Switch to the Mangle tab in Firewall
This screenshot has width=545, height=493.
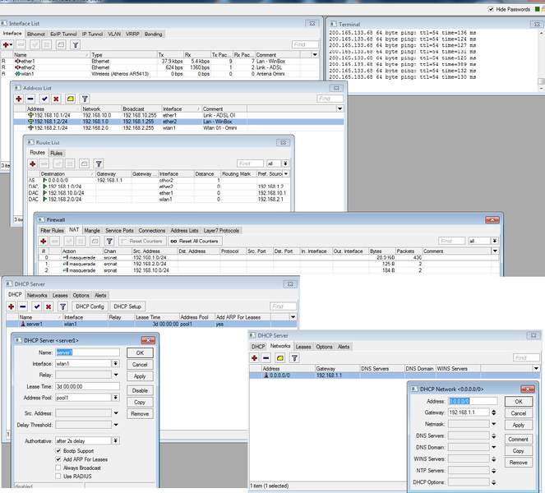92,230
